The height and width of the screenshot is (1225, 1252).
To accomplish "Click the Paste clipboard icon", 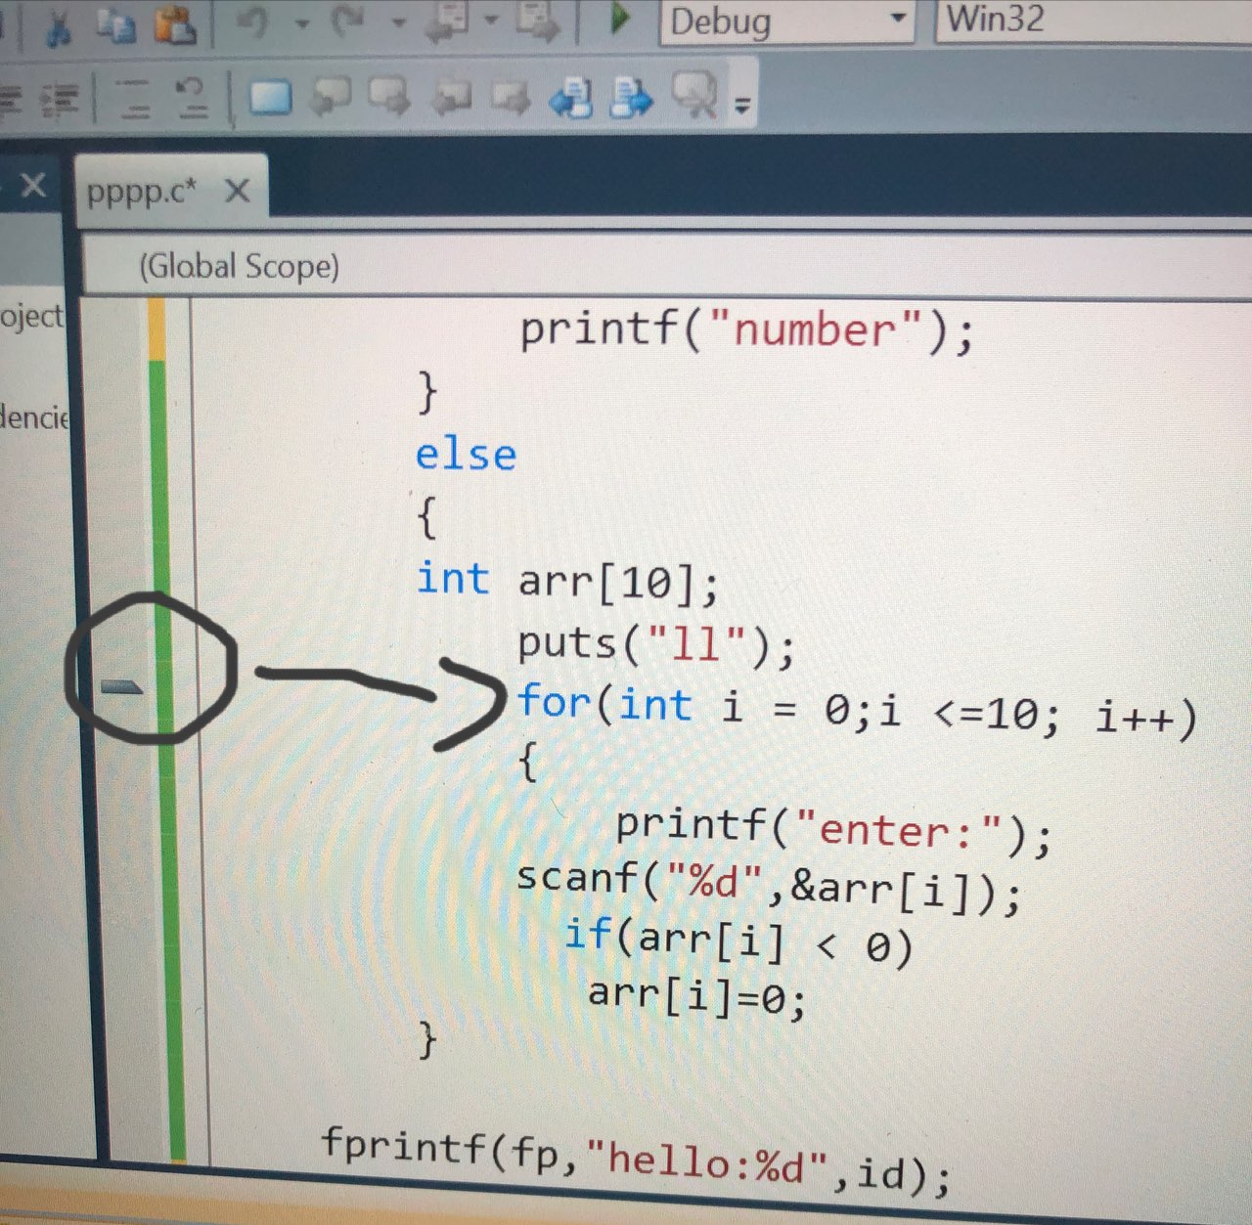I will 175,24.
